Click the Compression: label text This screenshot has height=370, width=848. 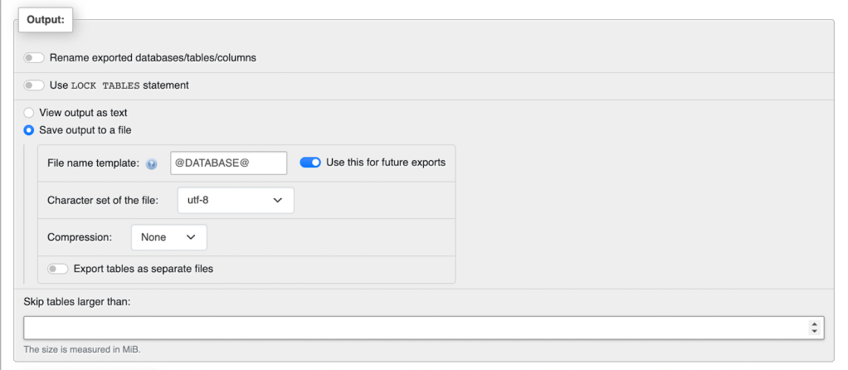click(x=80, y=237)
